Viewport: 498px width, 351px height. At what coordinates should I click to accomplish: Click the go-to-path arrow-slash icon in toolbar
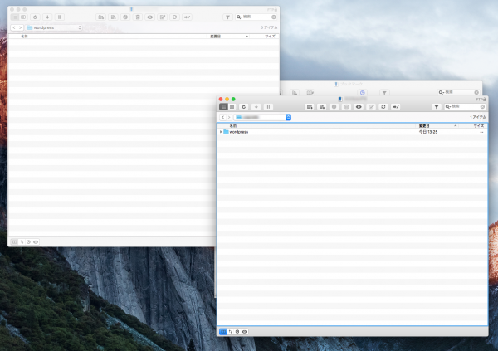pyautogui.click(x=396, y=107)
